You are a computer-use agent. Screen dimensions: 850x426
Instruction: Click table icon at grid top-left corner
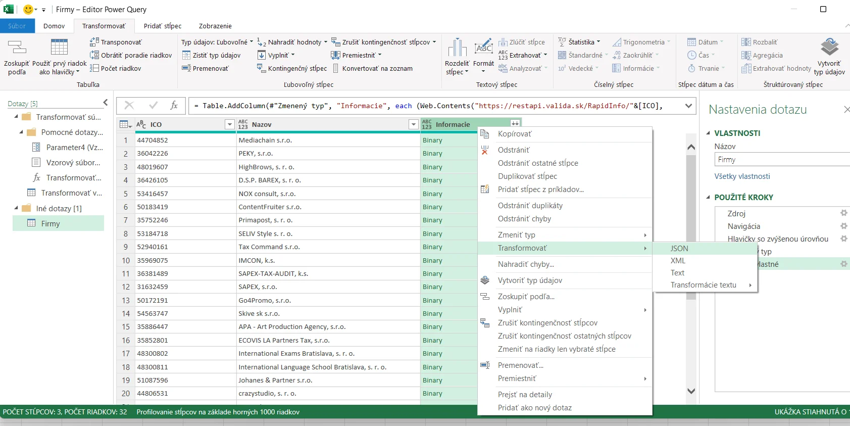pos(123,124)
